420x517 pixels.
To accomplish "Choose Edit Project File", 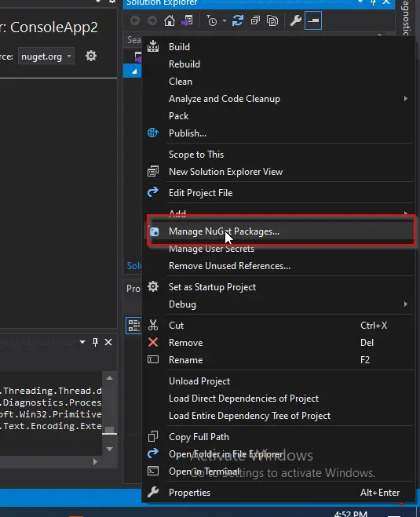I will [x=279, y=193].
